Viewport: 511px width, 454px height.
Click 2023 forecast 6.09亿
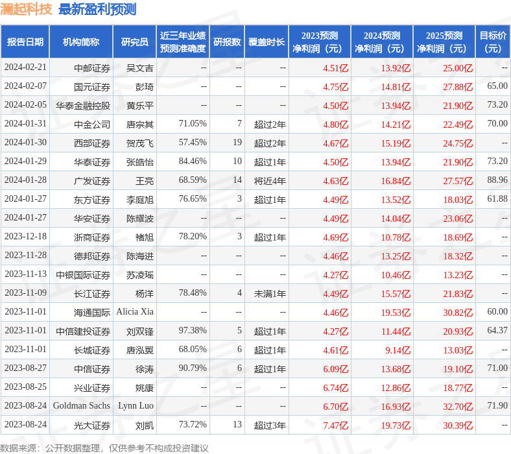pos(336,369)
